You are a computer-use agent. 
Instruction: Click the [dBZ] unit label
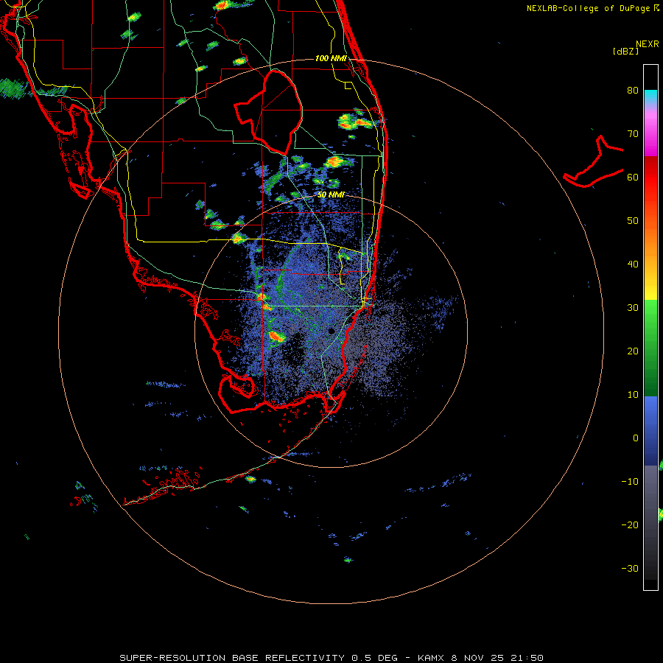pyautogui.click(x=625, y=52)
